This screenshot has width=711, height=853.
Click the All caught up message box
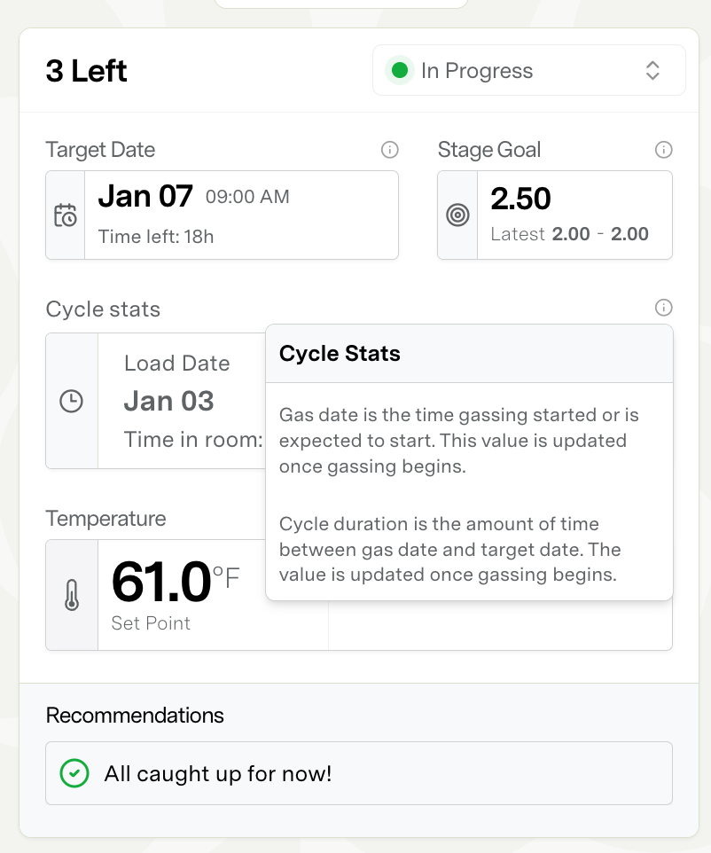358,773
